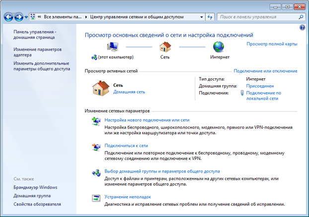Click the 'Присоединен' homegroup link
The width and height of the screenshot is (309, 217).
pyautogui.click(x=260, y=86)
